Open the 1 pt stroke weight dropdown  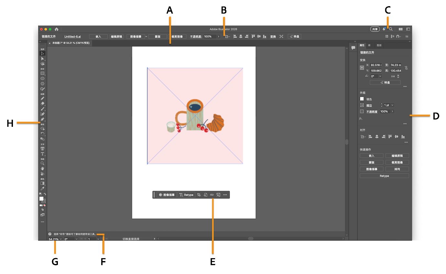click(392, 105)
